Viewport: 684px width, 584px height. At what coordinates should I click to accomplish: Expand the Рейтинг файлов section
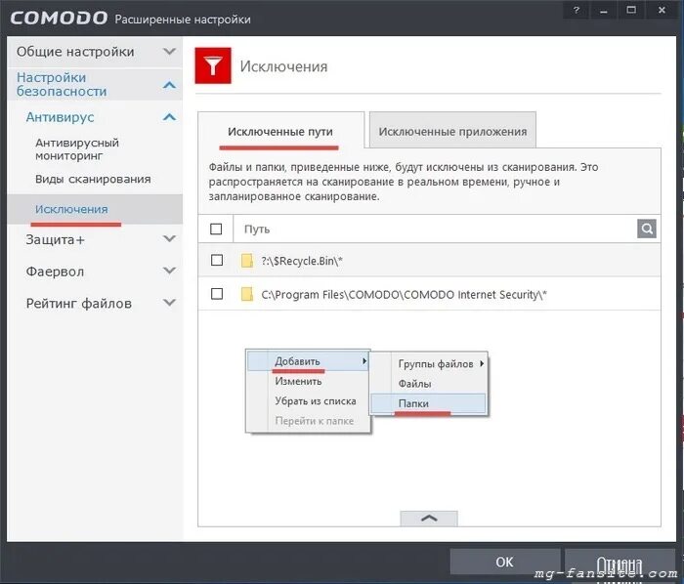169,303
